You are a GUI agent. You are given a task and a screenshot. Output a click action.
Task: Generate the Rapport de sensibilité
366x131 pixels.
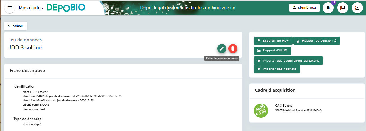pyautogui.click(x=316, y=41)
